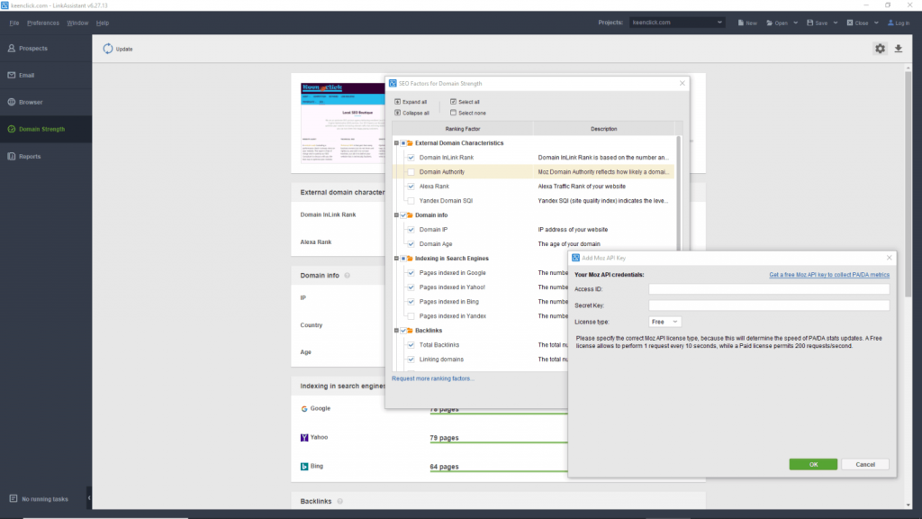Expand the arrow next to Close button
The height and width of the screenshot is (519, 922).
[x=876, y=23]
